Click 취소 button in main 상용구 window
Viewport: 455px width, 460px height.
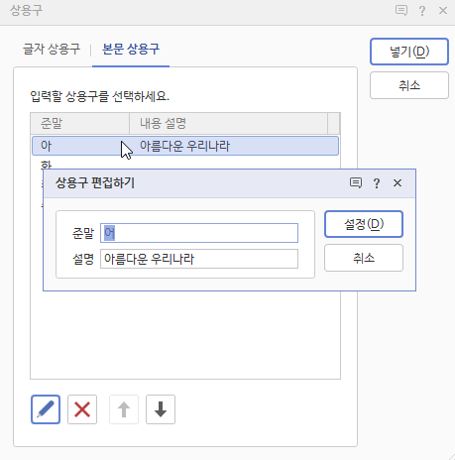pos(409,85)
